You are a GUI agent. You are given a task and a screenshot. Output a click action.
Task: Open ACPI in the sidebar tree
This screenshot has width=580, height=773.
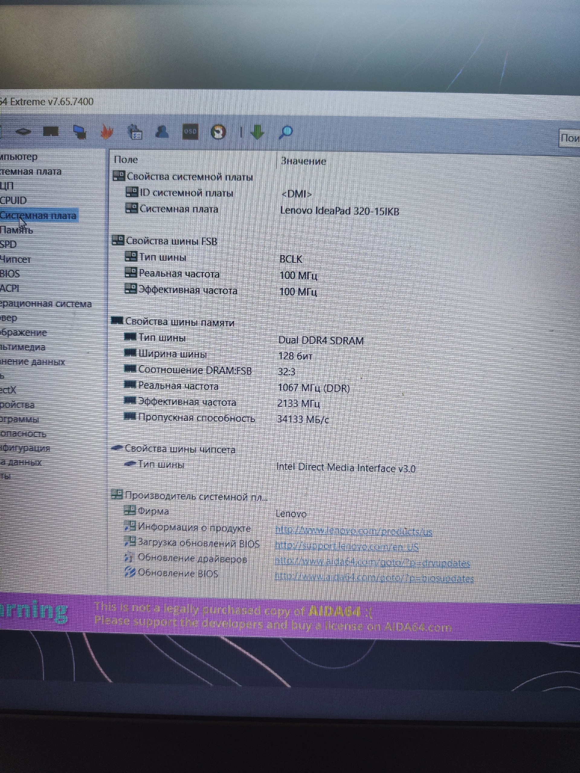point(9,288)
